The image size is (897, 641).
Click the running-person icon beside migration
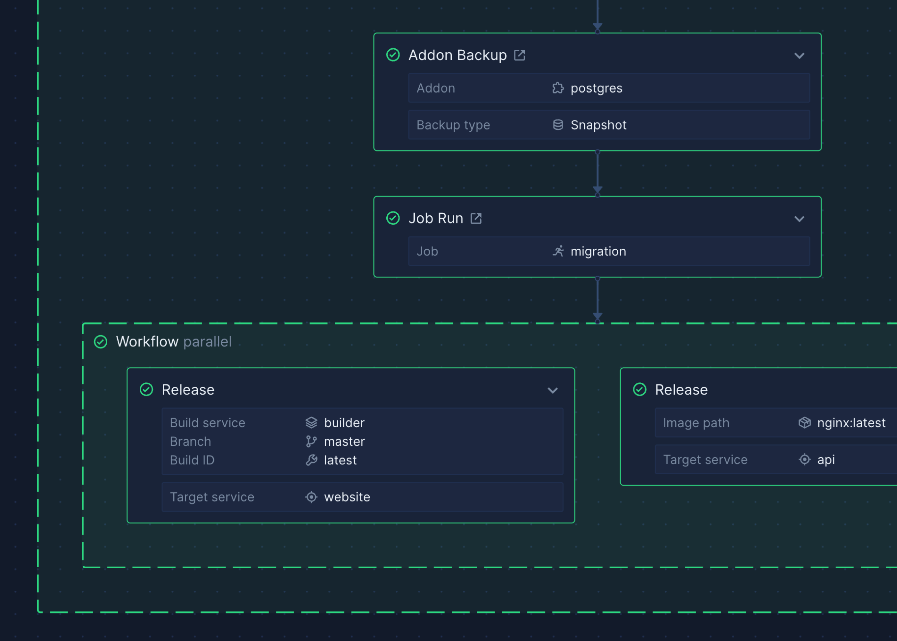(x=558, y=251)
